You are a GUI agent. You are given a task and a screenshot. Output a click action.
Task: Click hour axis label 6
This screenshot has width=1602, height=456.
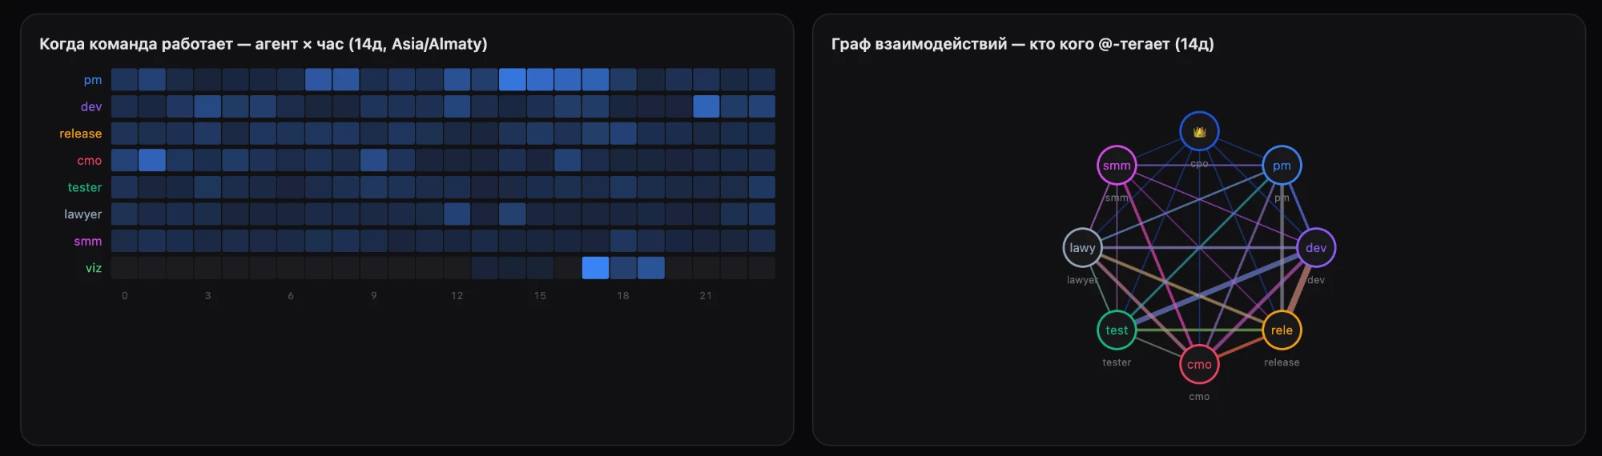point(291,296)
